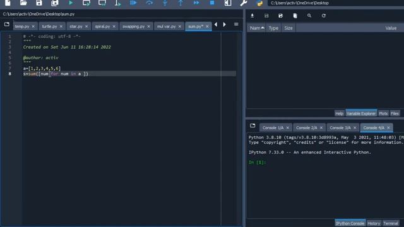Save all open files
Image resolution: width=404 pixels, height=227 pixels.
tap(55, 3)
